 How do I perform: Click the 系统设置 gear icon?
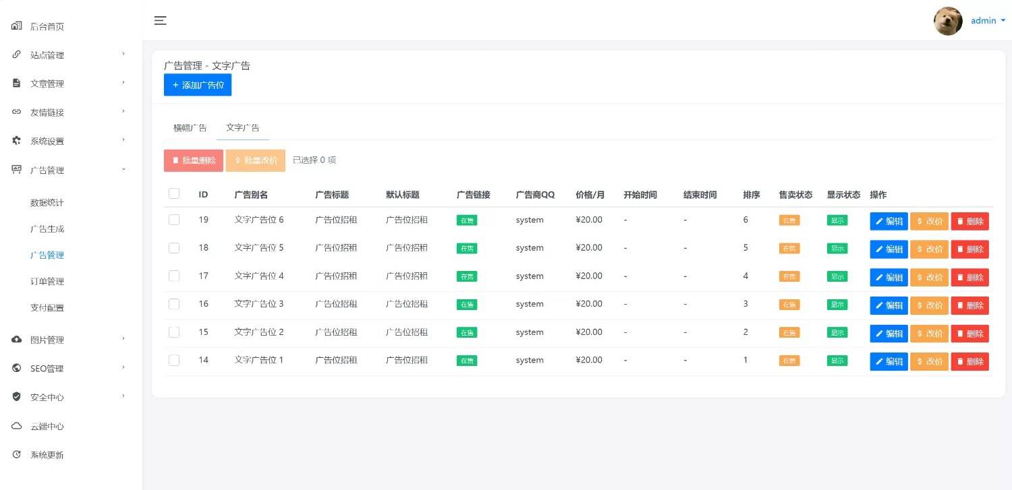click(17, 141)
